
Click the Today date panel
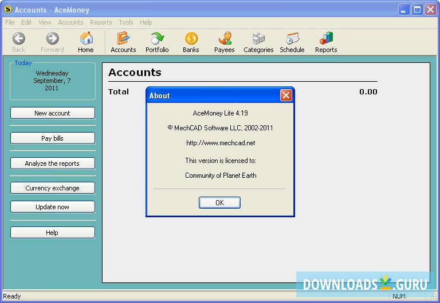click(53, 81)
